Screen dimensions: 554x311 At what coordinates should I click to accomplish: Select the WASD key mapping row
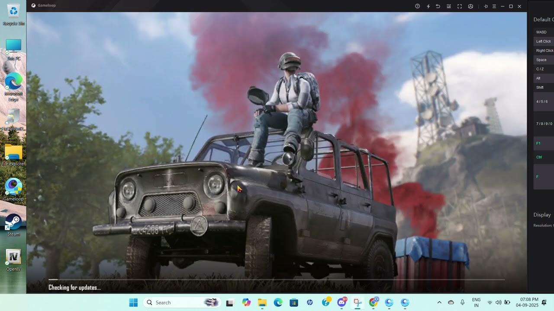[544, 32]
